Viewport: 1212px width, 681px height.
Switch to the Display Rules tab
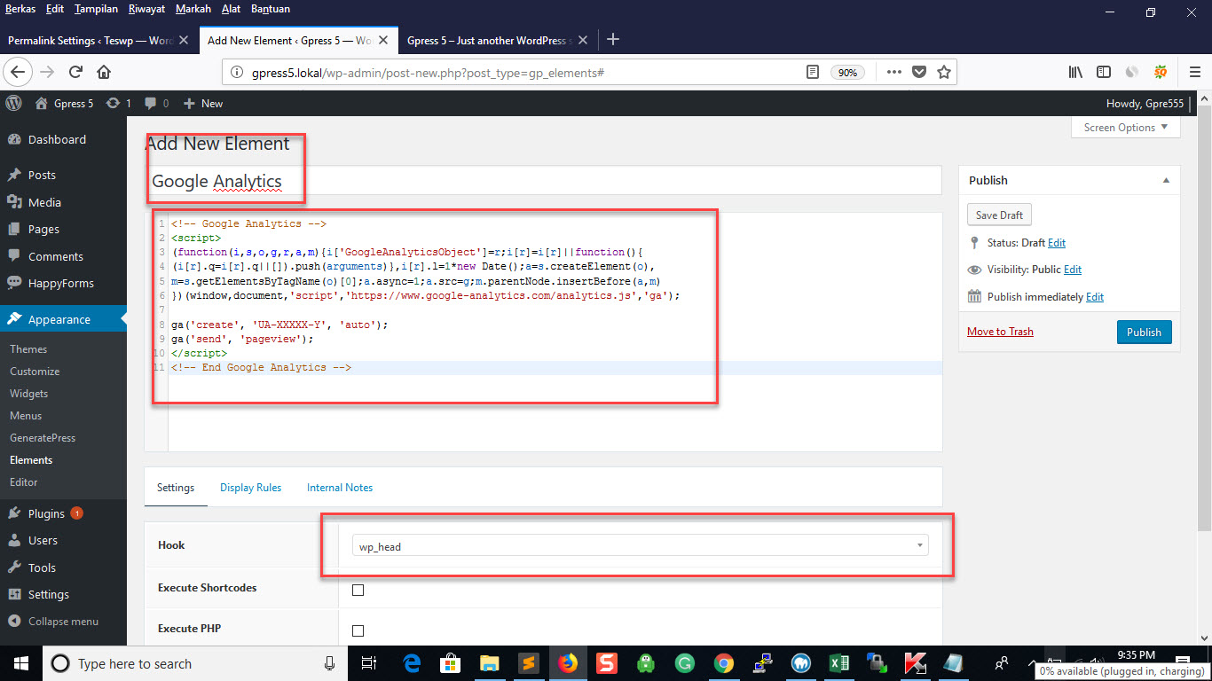[250, 488]
